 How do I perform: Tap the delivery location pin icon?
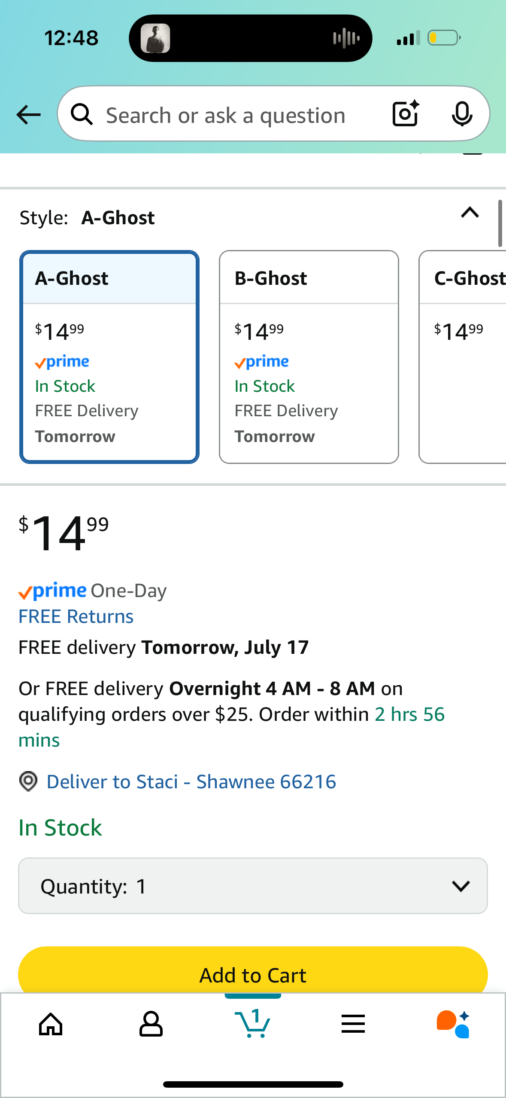tap(28, 781)
